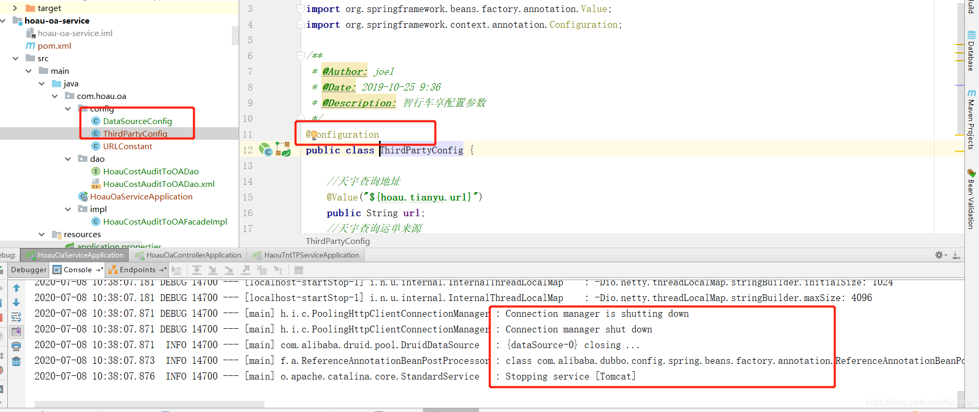Open the Debugger tab
Screen dimensions: 979x412
click(29, 270)
